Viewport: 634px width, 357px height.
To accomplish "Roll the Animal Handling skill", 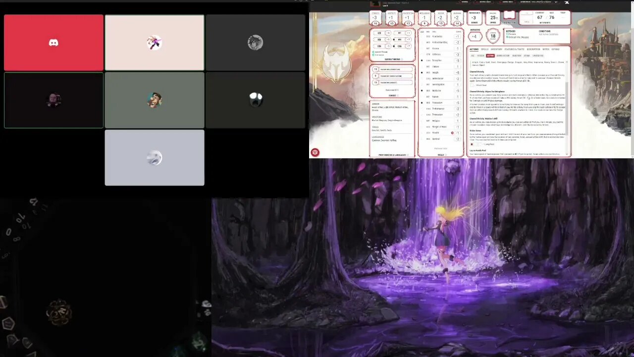I will [441, 42].
